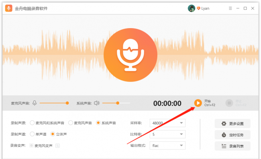Start recording with the orange play button
The height and width of the screenshot is (159, 261).
coord(198,103)
